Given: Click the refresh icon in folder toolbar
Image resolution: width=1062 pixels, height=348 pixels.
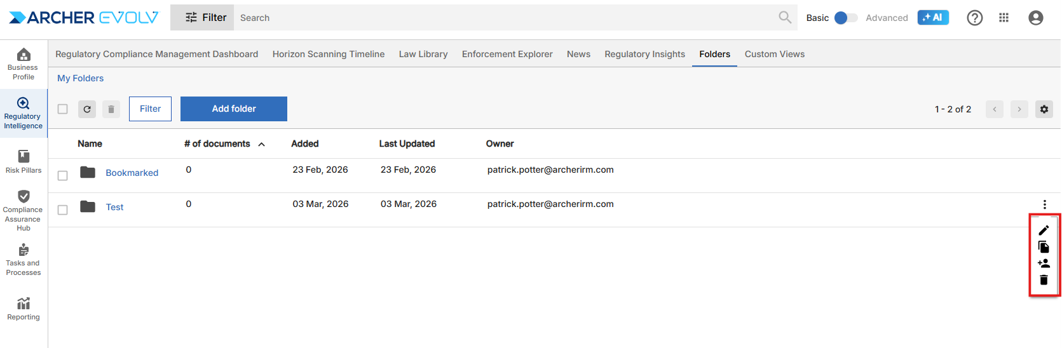Looking at the screenshot, I should coord(87,109).
